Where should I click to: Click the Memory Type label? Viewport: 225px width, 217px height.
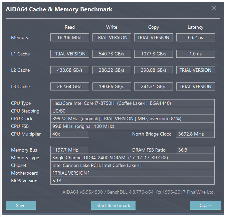[x=25, y=158]
